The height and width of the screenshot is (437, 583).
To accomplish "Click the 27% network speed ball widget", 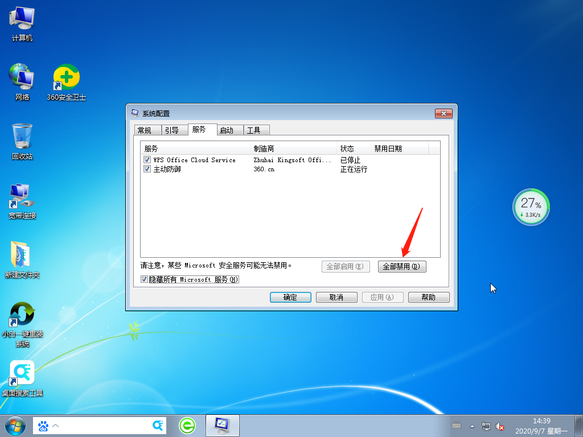I will tap(531, 207).
